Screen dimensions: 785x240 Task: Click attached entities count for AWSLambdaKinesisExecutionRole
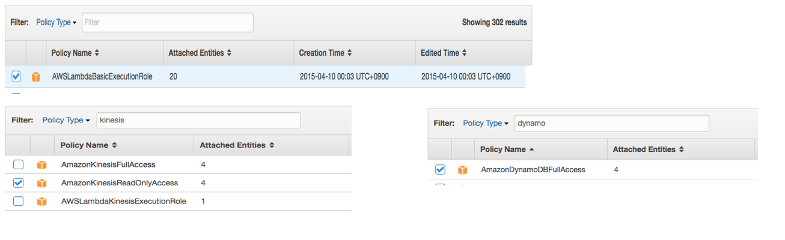pos(203,201)
